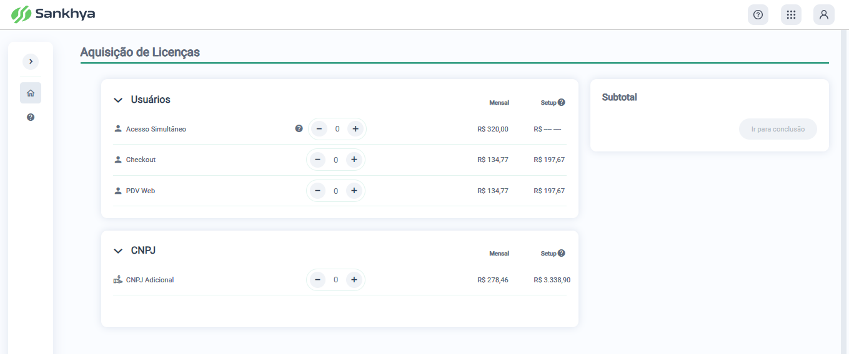The image size is (849, 354).
Task: Open the user profile icon
Action: pos(824,14)
